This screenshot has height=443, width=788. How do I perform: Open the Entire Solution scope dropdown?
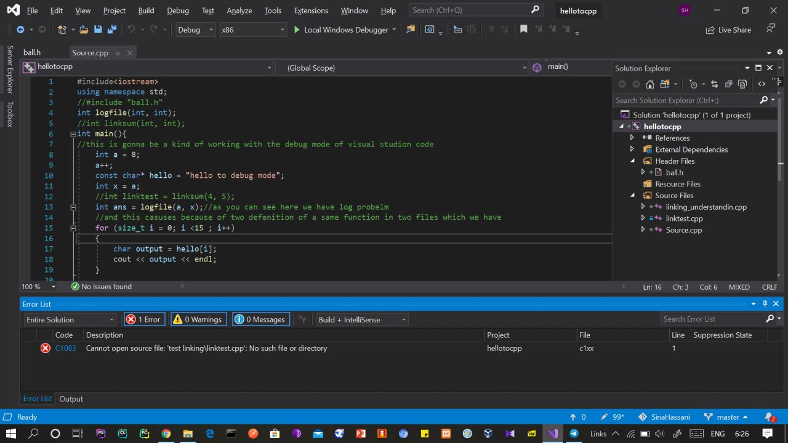tap(69, 319)
